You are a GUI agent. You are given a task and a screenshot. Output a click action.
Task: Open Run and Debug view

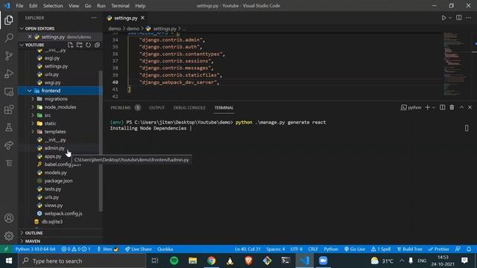click(x=9, y=74)
